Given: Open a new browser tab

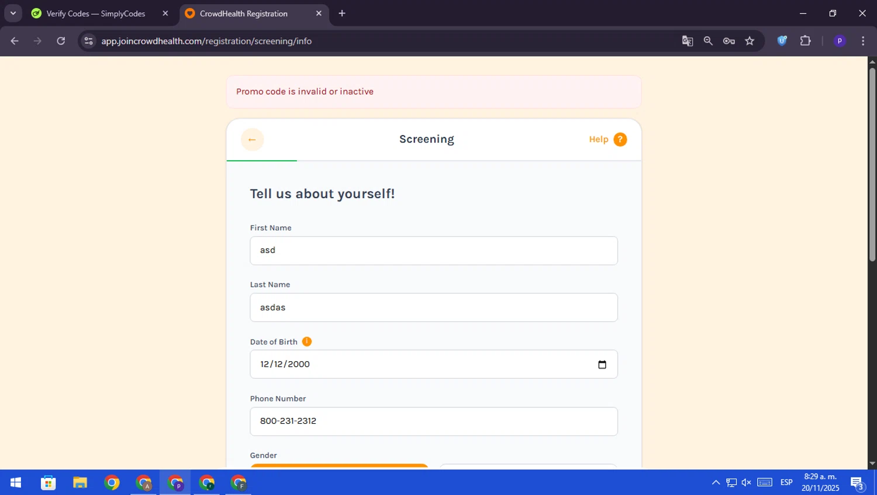Looking at the screenshot, I should 342,13.
